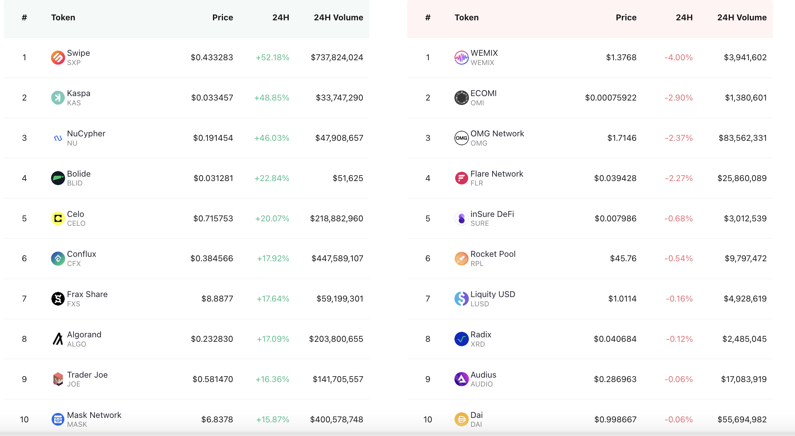Sort gainers table by Price header
795x436 pixels.
click(x=223, y=17)
